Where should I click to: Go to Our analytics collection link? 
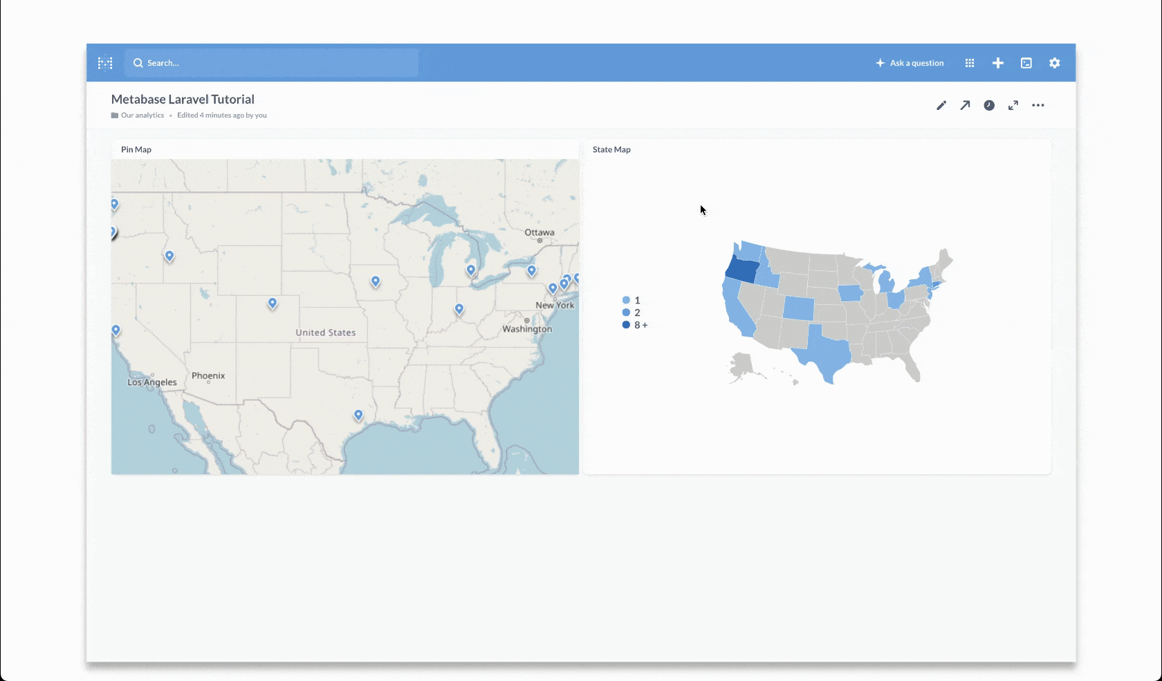coord(142,115)
